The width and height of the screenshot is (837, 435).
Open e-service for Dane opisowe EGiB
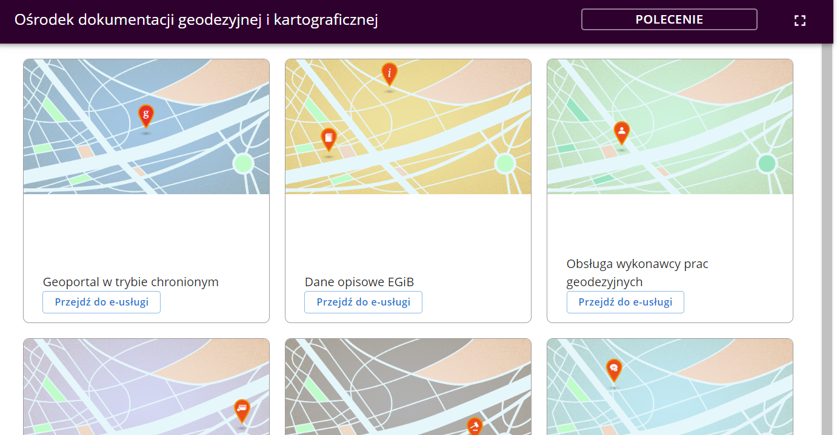[363, 302]
